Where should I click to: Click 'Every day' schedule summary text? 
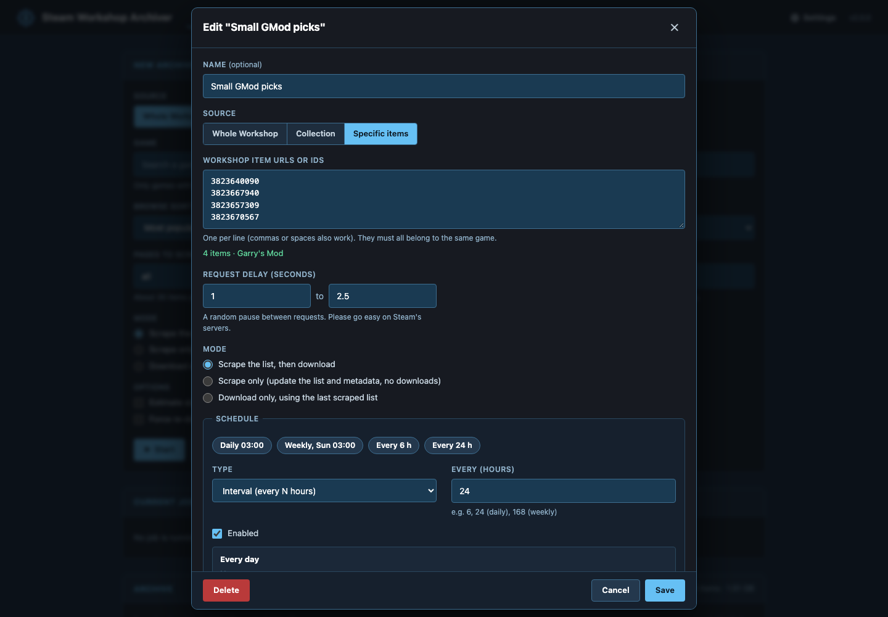239,560
